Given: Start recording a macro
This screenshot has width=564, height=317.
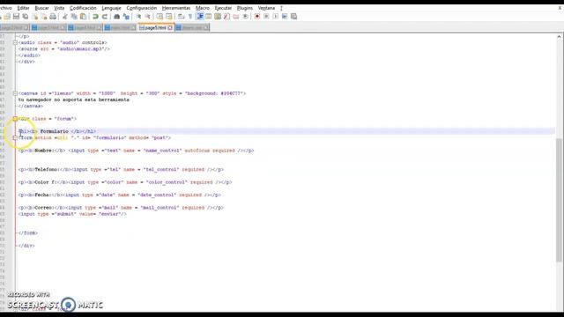Looking at the screenshot, I should click(257, 17).
